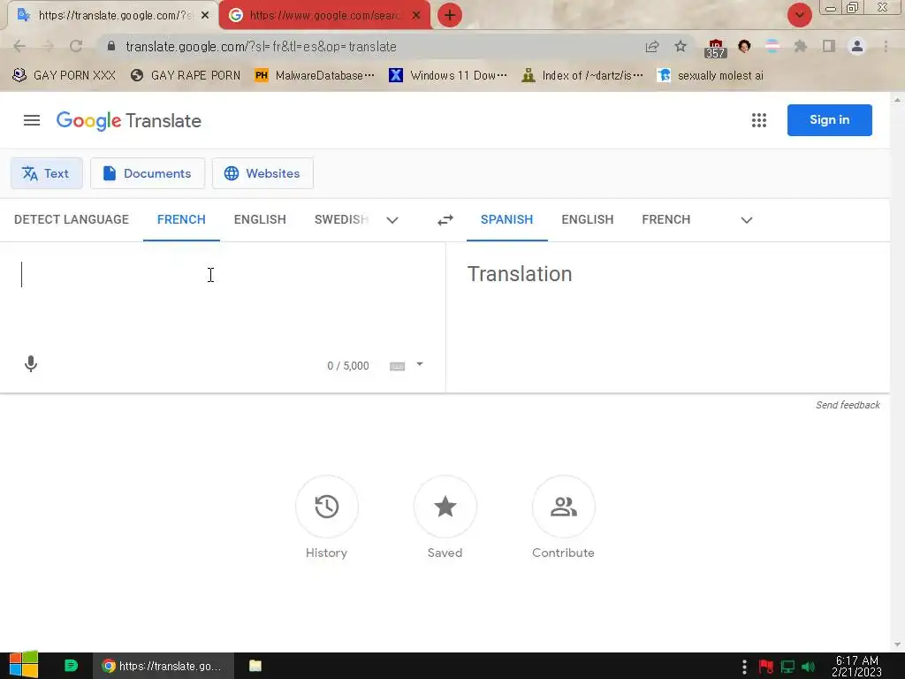Switch to Websites translation
The image size is (905, 679).
coord(262,173)
